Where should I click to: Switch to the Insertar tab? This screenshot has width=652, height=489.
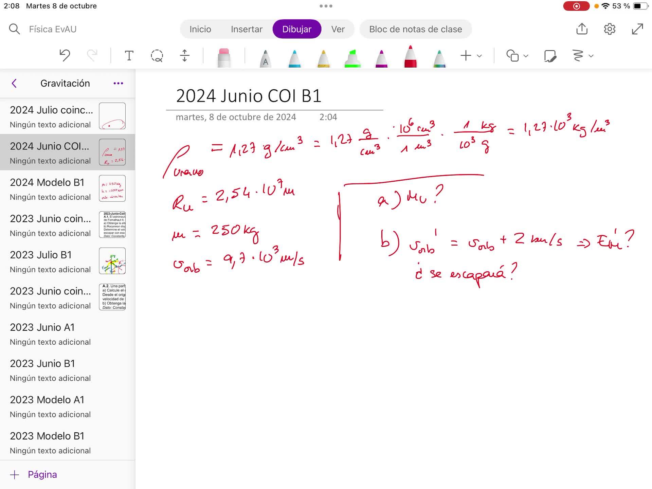(247, 29)
